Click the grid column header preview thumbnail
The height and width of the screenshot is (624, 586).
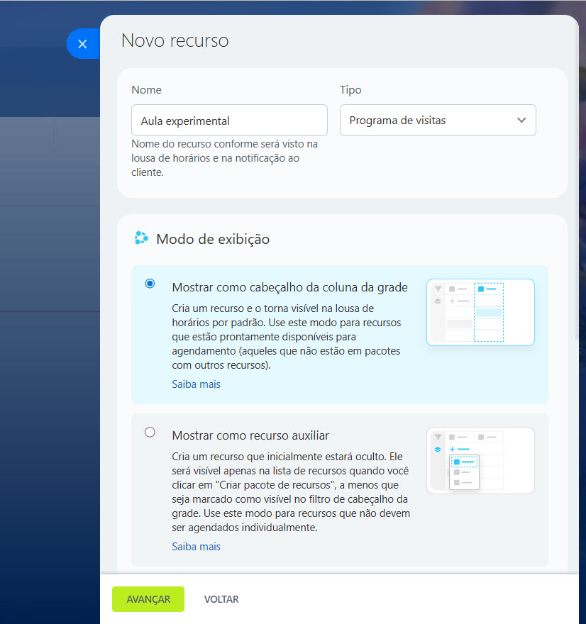point(480,312)
